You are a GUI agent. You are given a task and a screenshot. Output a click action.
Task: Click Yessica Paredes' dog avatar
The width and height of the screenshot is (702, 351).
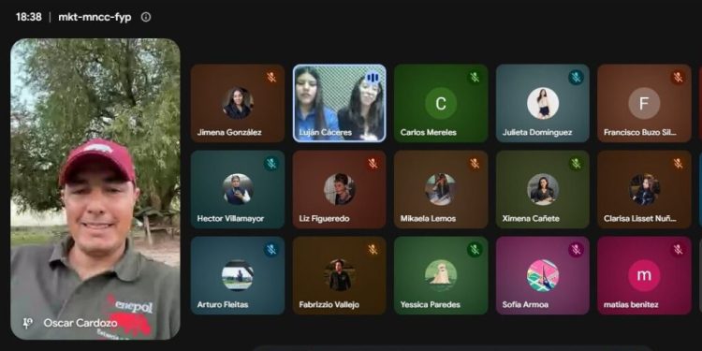pyautogui.click(x=441, y=275)
